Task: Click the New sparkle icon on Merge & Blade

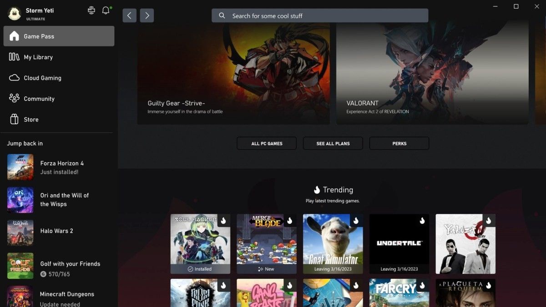Action: coord(260,269)
